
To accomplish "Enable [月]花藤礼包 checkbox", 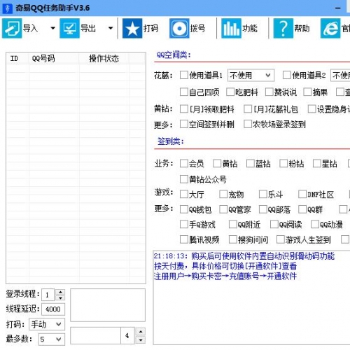I will tap(248, 108).
